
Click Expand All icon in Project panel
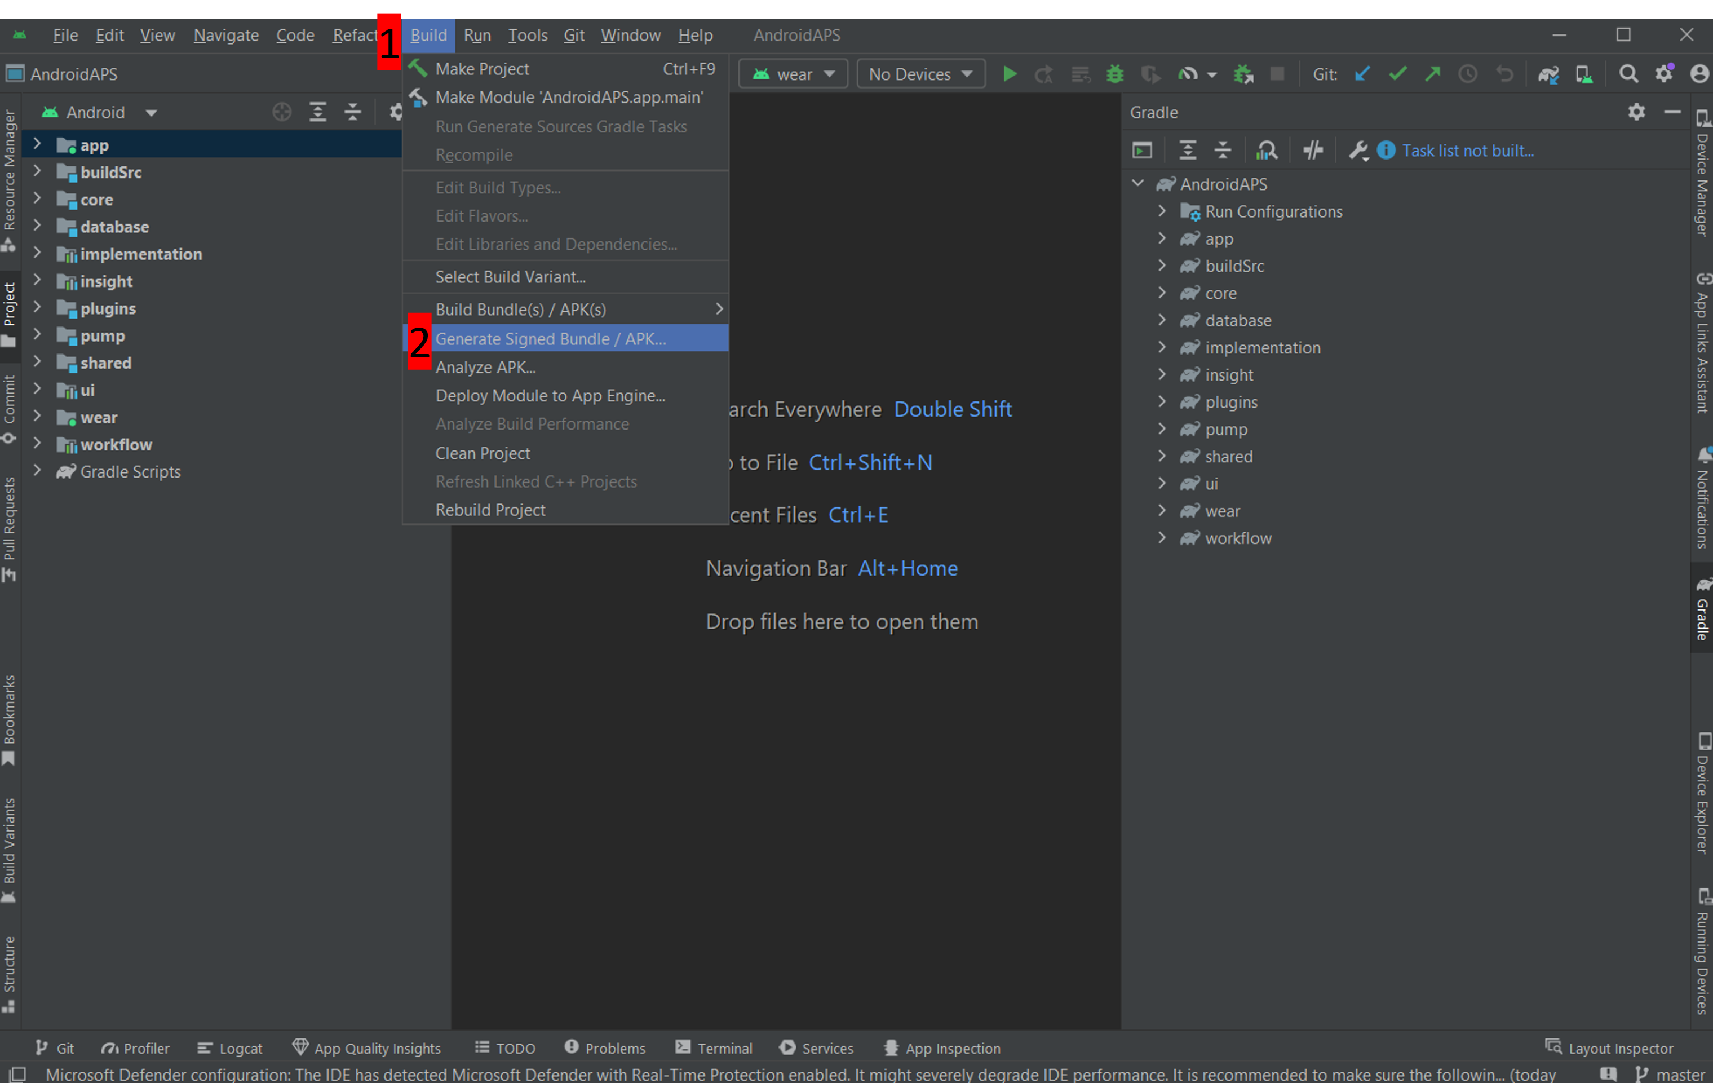(317, 112)
